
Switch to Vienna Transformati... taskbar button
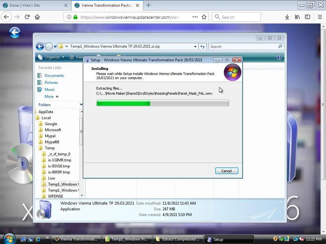pos(76,239)
